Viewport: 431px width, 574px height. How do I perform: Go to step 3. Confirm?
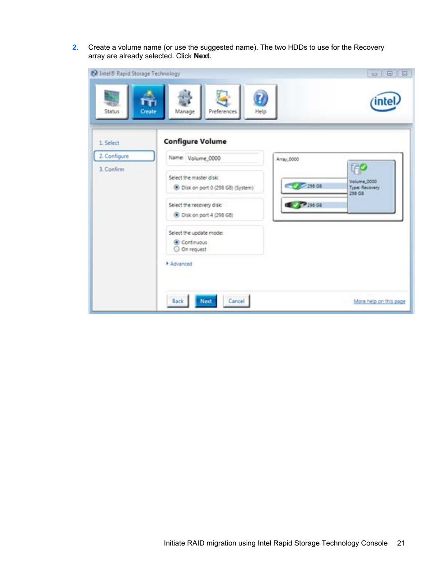pos(112,169)
